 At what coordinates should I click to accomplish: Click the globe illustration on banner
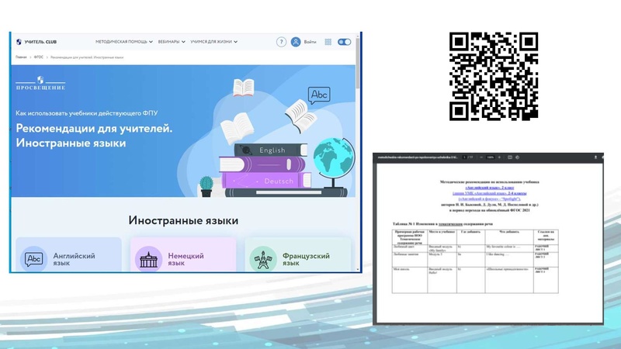tap(334, 163)
